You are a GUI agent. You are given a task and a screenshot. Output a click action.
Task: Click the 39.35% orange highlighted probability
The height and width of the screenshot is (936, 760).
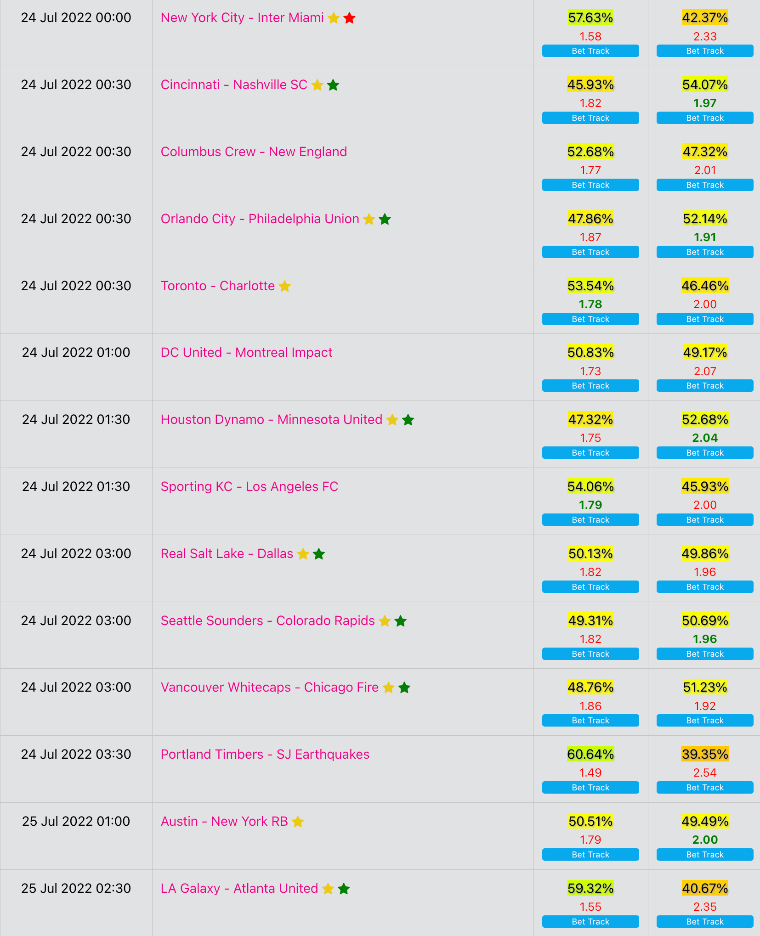[705, 754]
